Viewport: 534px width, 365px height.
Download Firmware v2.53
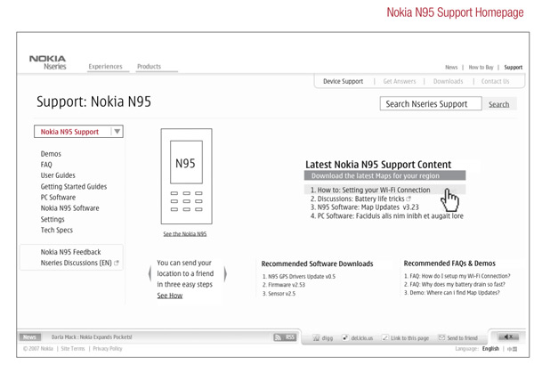(x=284, y=285)
